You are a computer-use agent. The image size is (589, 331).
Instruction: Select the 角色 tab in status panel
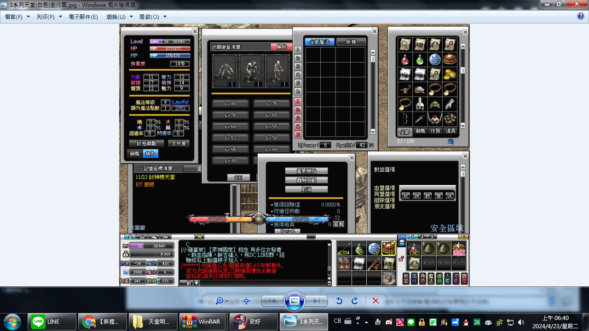point(150,154)
